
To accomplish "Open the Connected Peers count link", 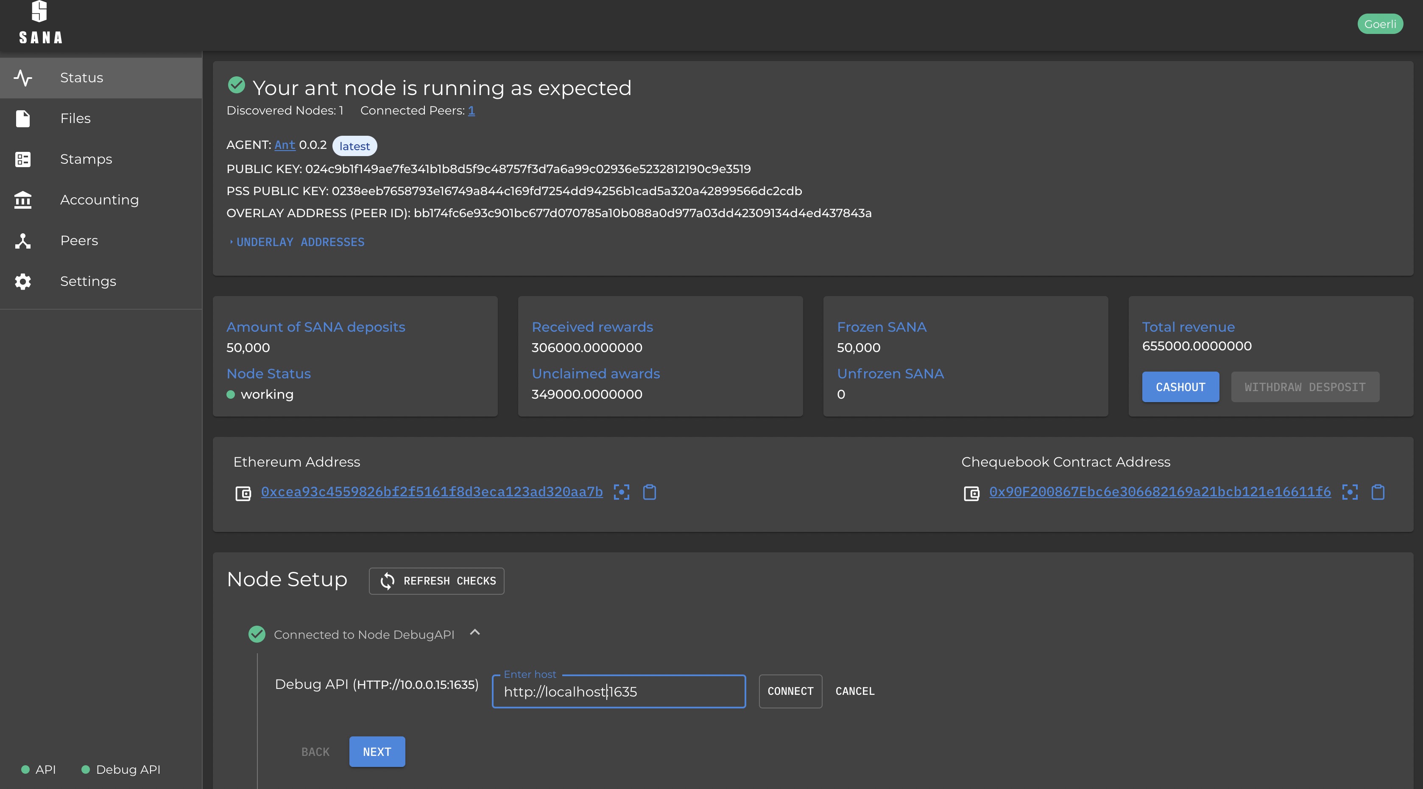I will pos(471,111).
